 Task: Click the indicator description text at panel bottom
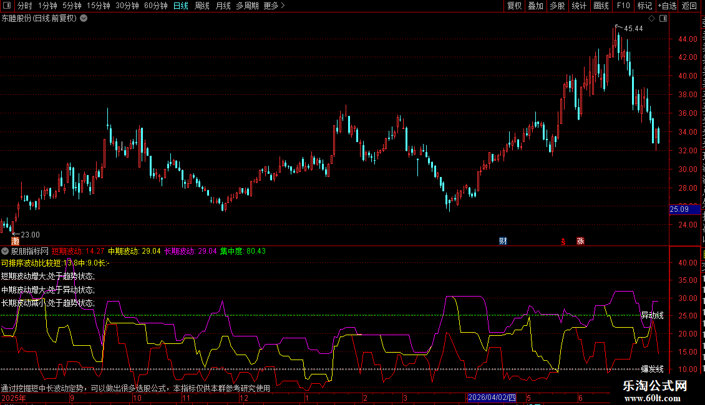click(135, 388)
